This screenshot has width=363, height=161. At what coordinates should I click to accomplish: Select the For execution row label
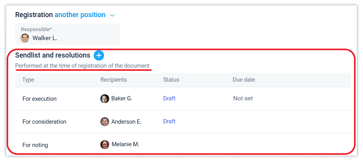click(x=39, y=99)
